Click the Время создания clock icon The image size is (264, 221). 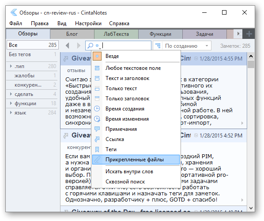click(x=97, y=109)
